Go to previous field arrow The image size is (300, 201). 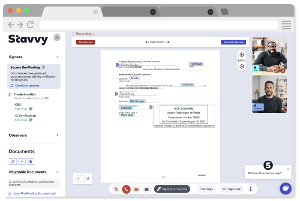pyautogui.click(x=147, y=42)
